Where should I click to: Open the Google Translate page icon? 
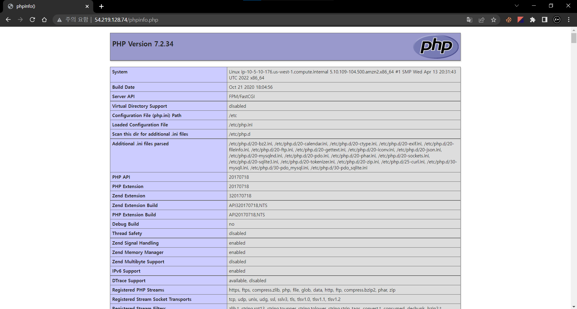(469, 20)
